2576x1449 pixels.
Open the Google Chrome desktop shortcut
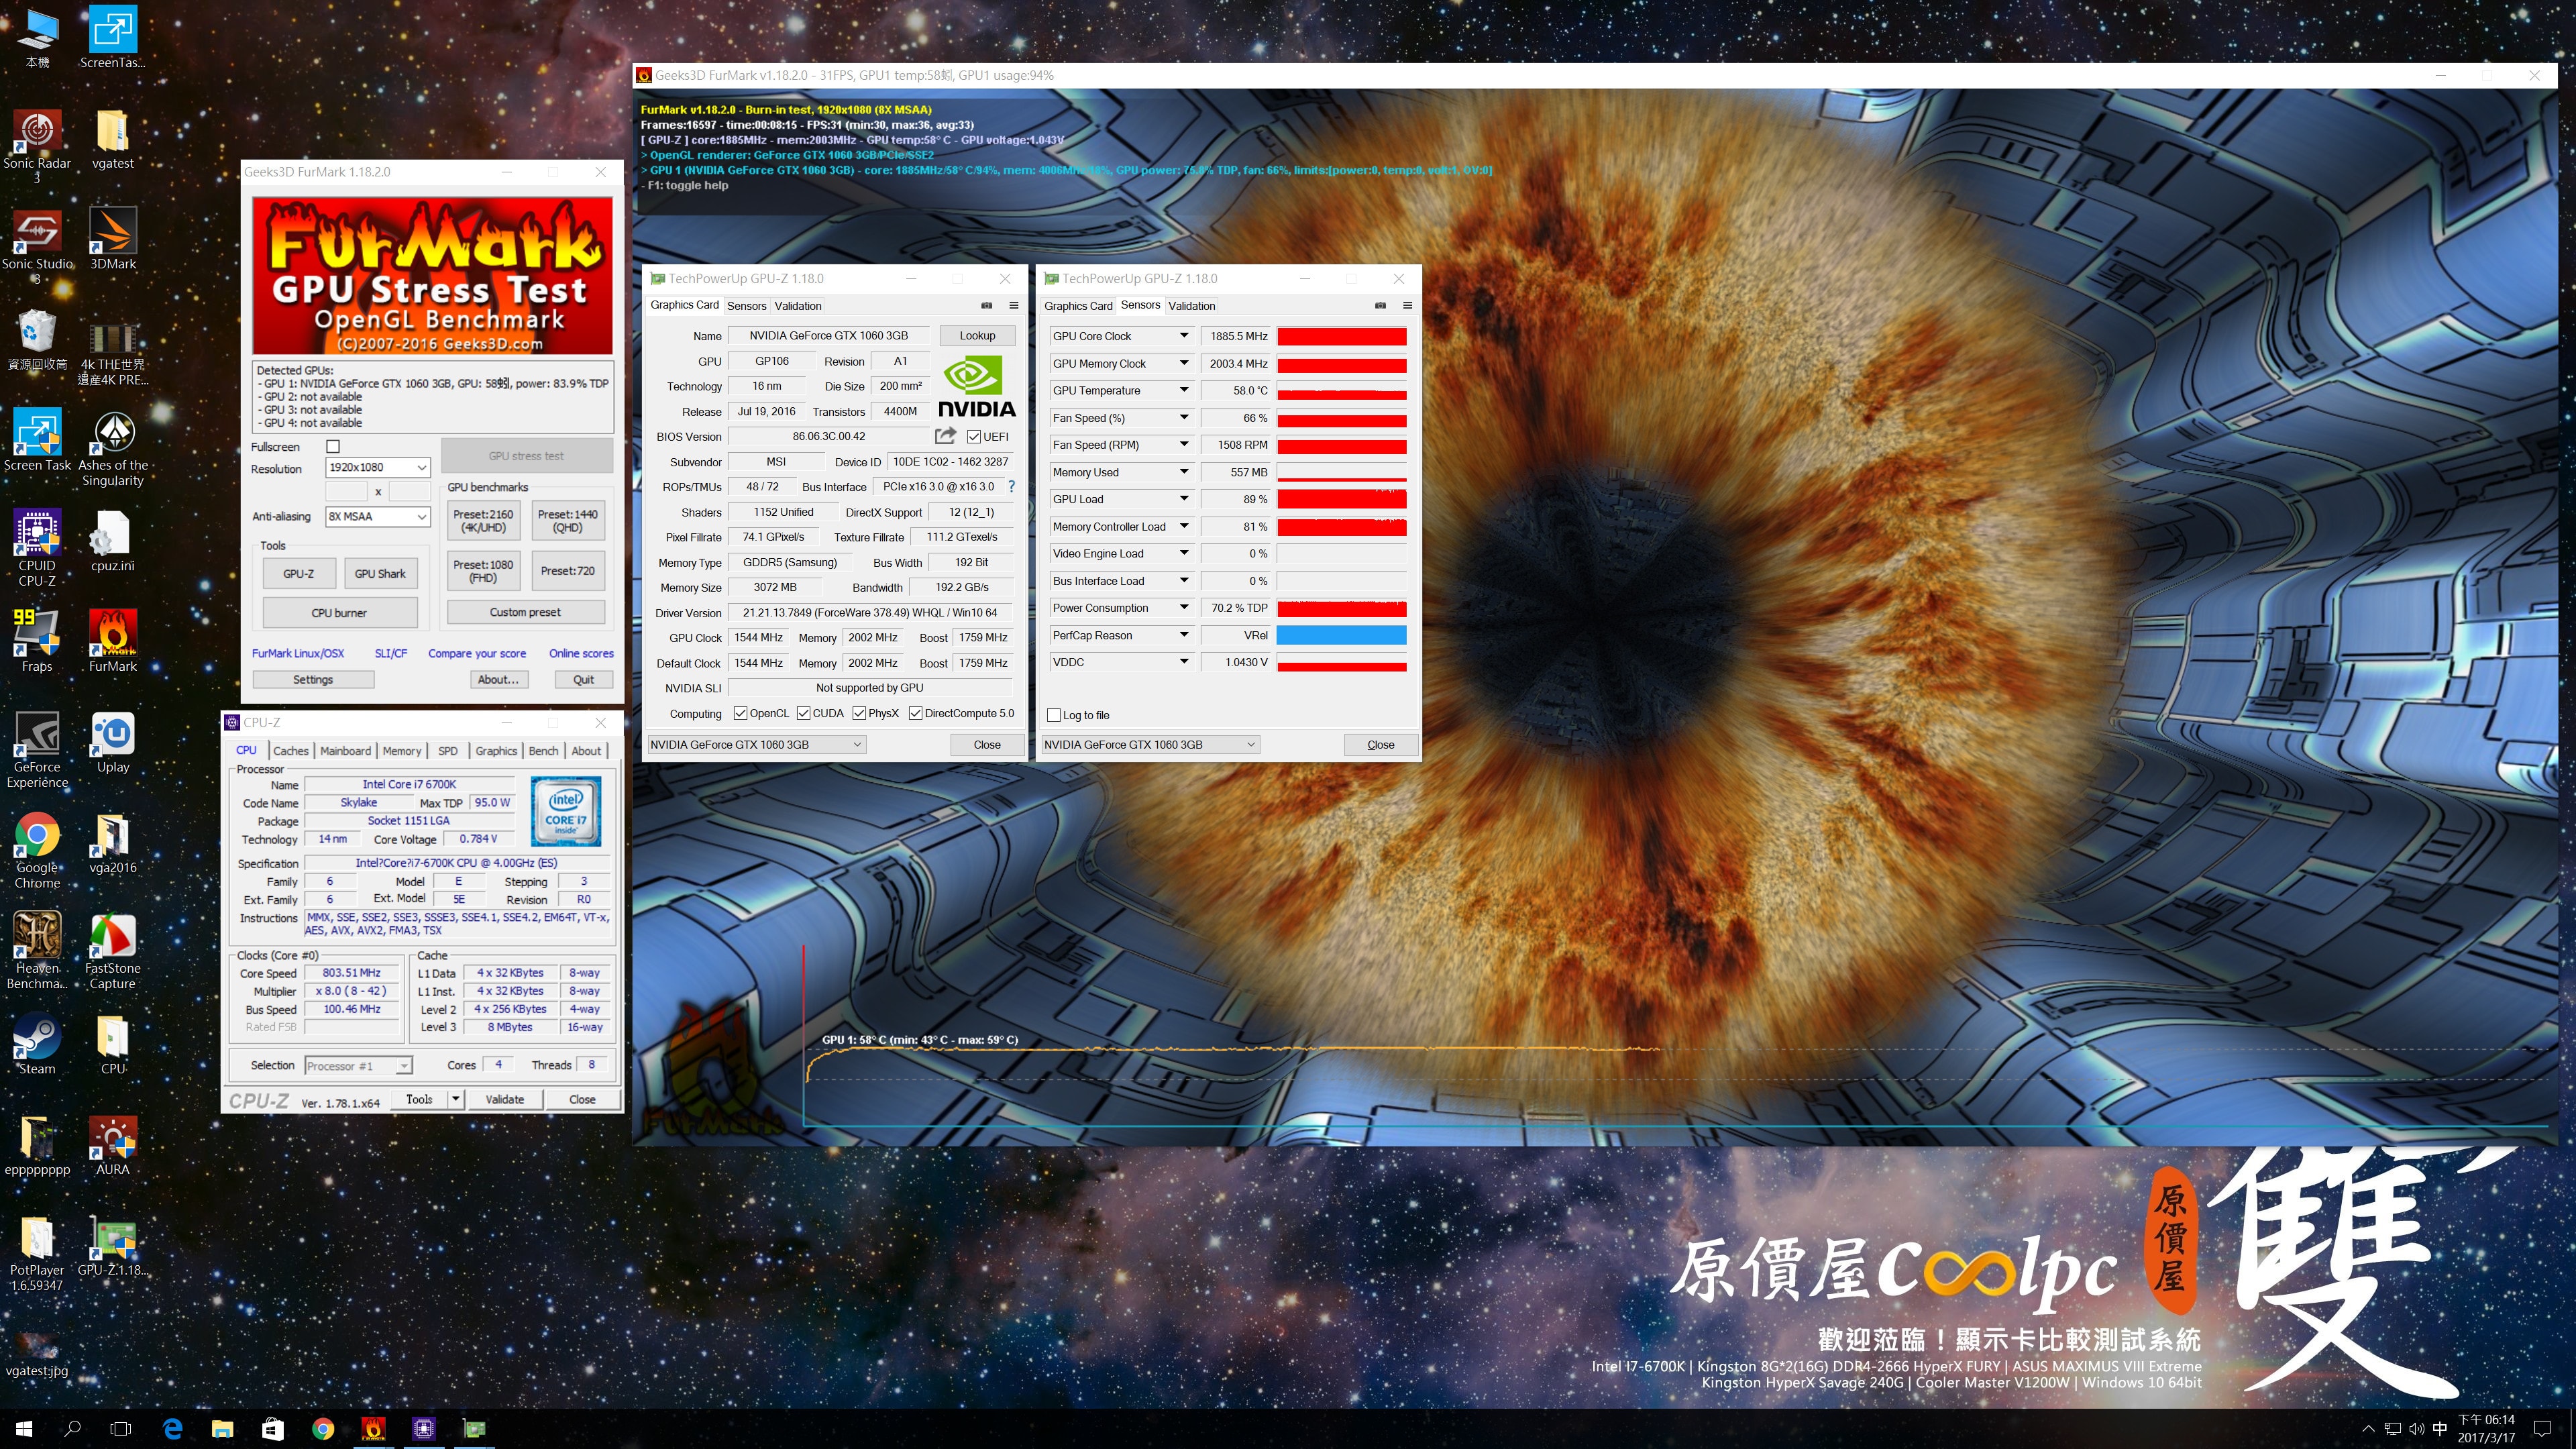37,851
